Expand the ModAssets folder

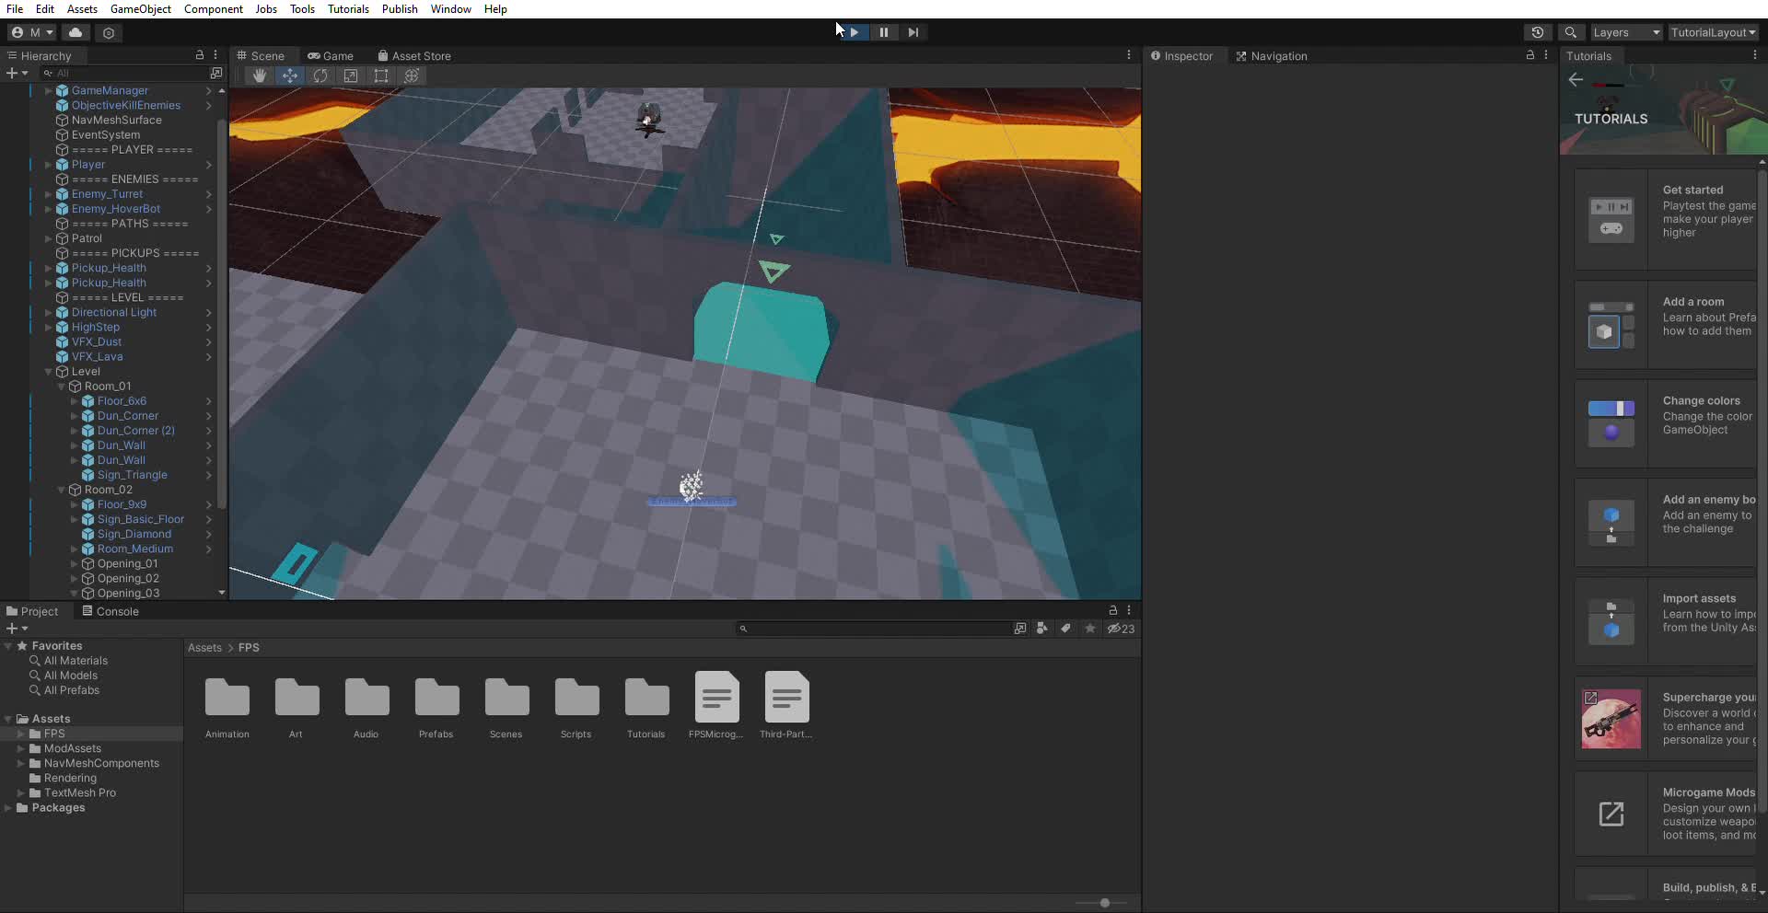click(x=21, y=748)
